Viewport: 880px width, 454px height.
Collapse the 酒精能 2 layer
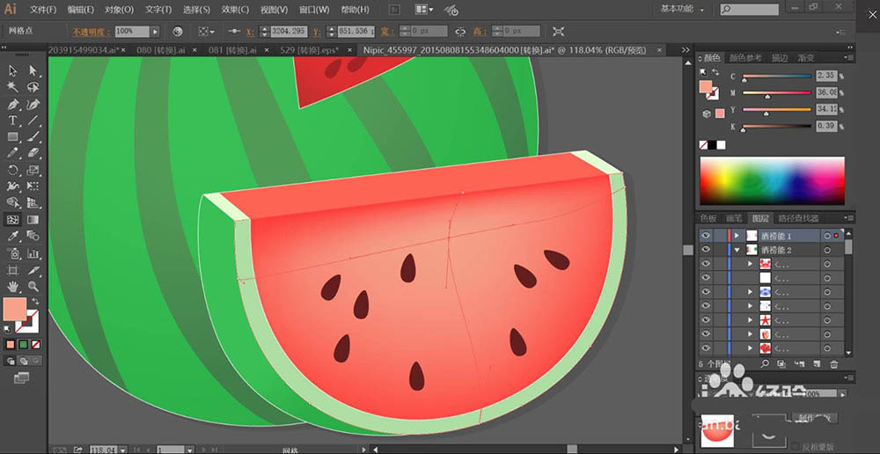click(x=737, y=250)
